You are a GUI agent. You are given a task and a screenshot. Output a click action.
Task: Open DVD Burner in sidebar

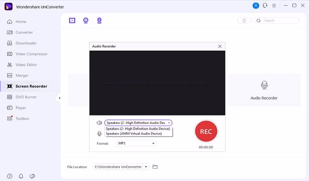tap(26, 97)
